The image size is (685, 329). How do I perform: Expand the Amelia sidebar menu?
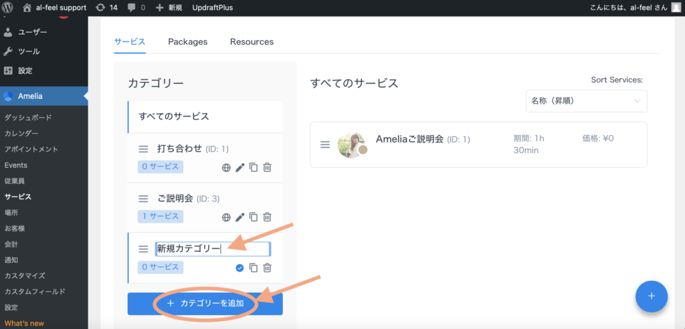tap(30, 96)
